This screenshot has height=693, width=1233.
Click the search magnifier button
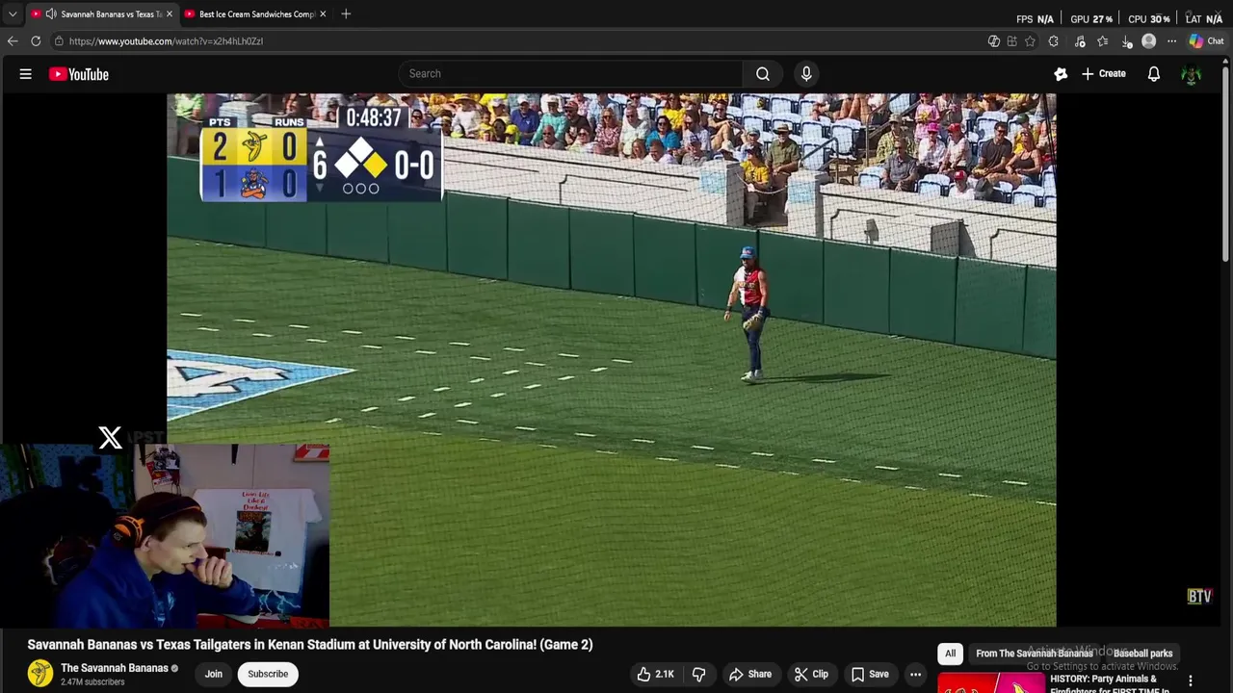(763, 74)
